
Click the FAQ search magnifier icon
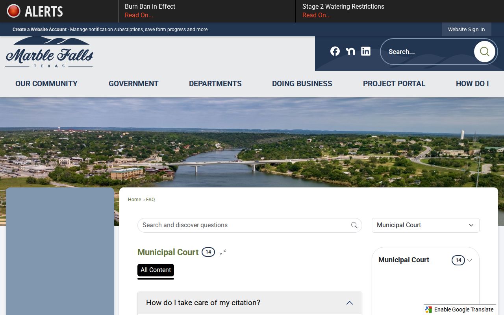tap(354, 225)
